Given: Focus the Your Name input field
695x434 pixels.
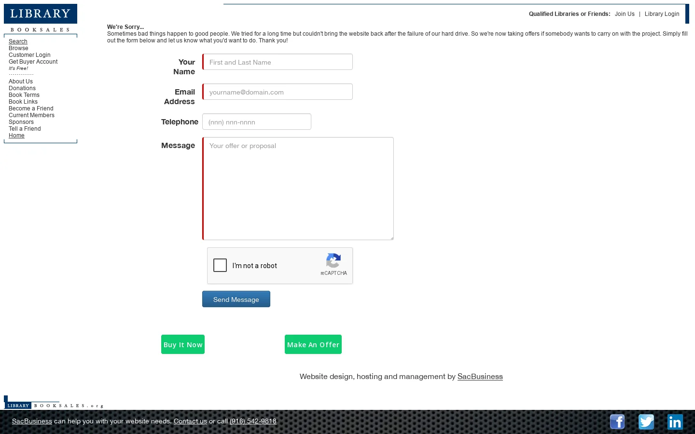Looking at the screenshot, I should coord(278,62).
